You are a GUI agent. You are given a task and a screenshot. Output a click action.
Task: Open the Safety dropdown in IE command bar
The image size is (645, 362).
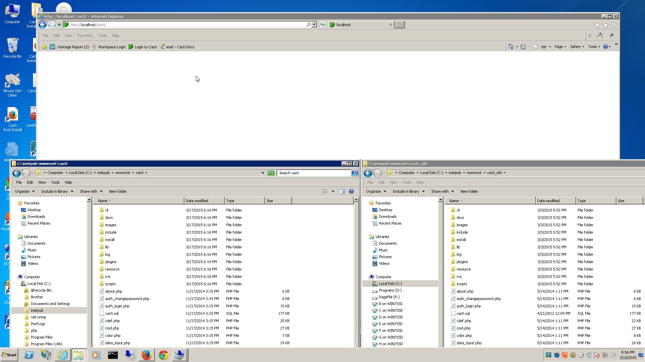tap(577, 47)
